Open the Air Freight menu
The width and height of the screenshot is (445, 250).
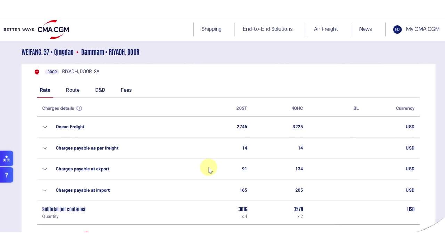[326, 29]
